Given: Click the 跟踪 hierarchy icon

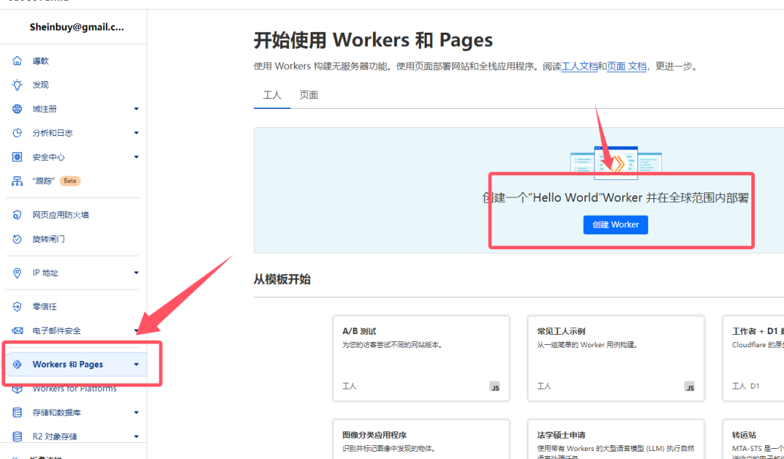Looking at the screenshot, I should (x=17, y=181).
